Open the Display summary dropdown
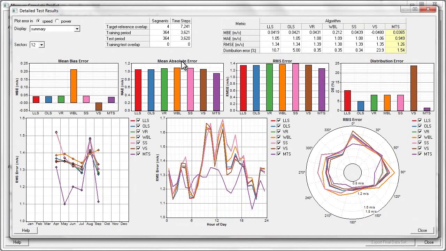446x251 pixels. pos(77,29)
